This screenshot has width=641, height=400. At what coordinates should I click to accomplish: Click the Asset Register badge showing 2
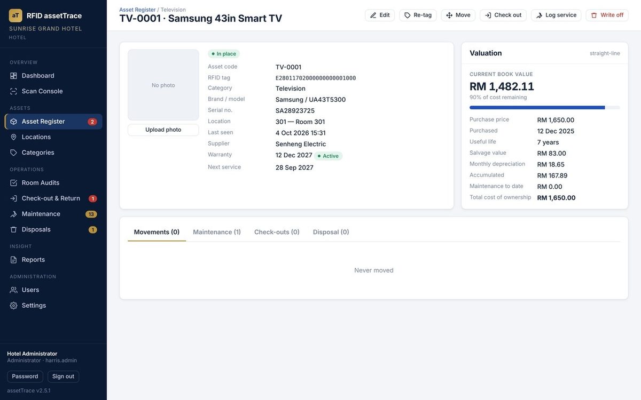92,122
